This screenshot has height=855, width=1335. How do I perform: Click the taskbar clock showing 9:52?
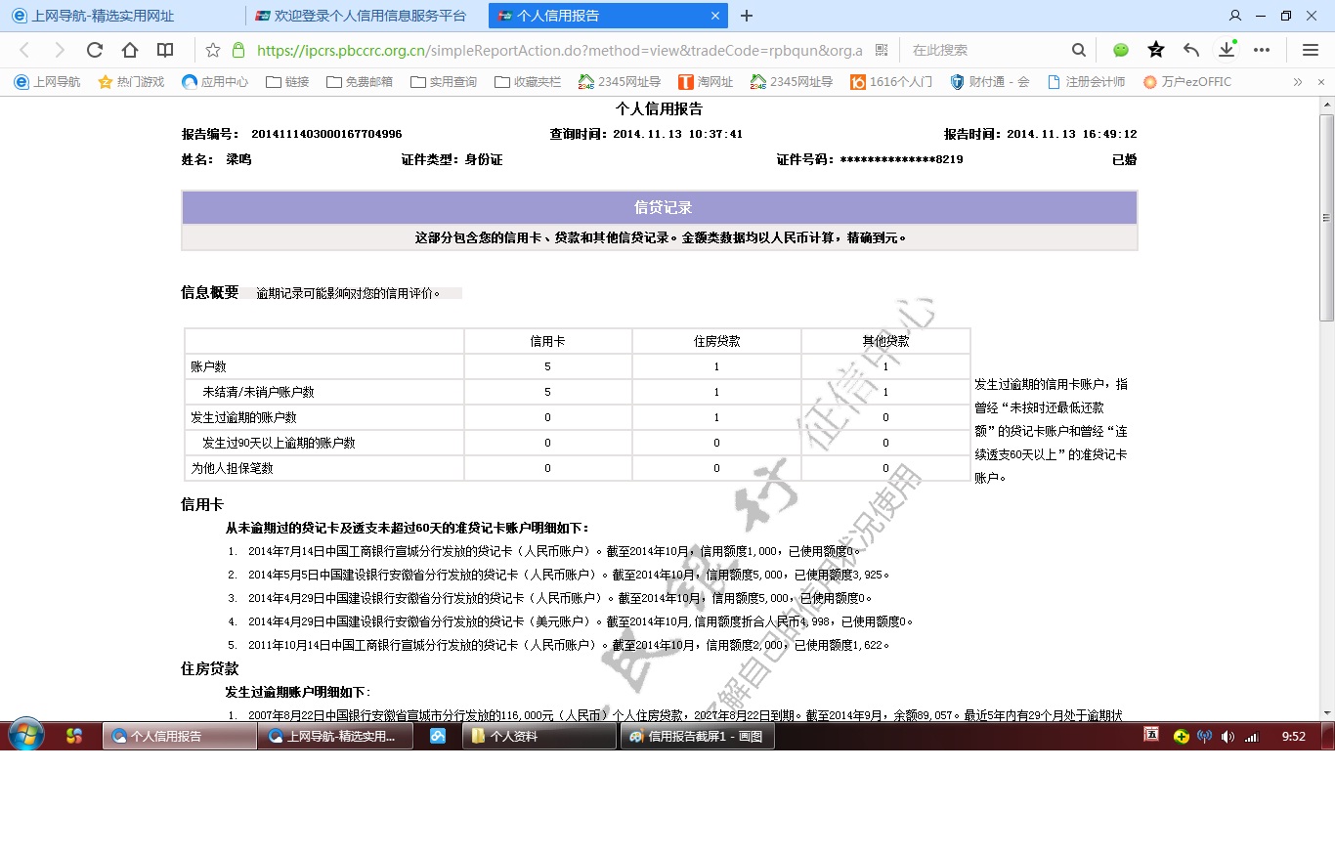coord(1293,737)
